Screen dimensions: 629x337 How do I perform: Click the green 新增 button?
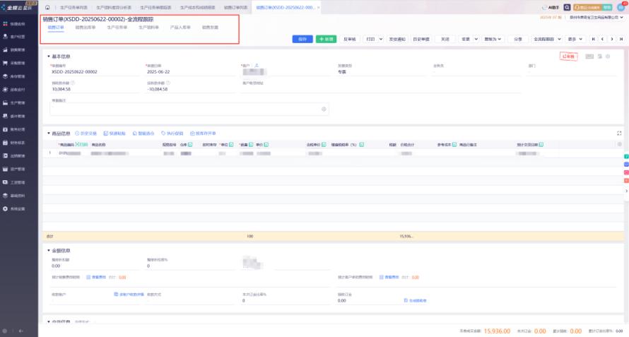(x=326, y=40)
